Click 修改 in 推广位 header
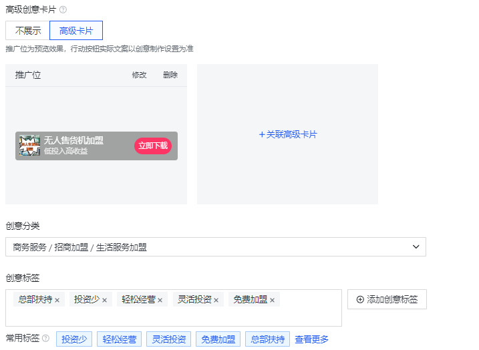 point(140,75)
